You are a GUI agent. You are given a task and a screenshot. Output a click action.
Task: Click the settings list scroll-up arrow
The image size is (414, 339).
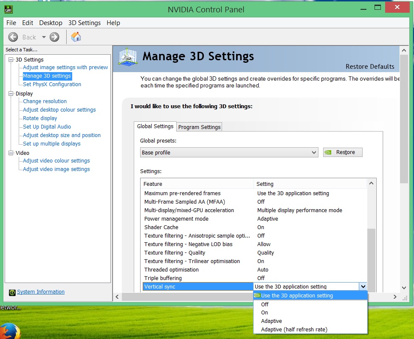[371, 183]
